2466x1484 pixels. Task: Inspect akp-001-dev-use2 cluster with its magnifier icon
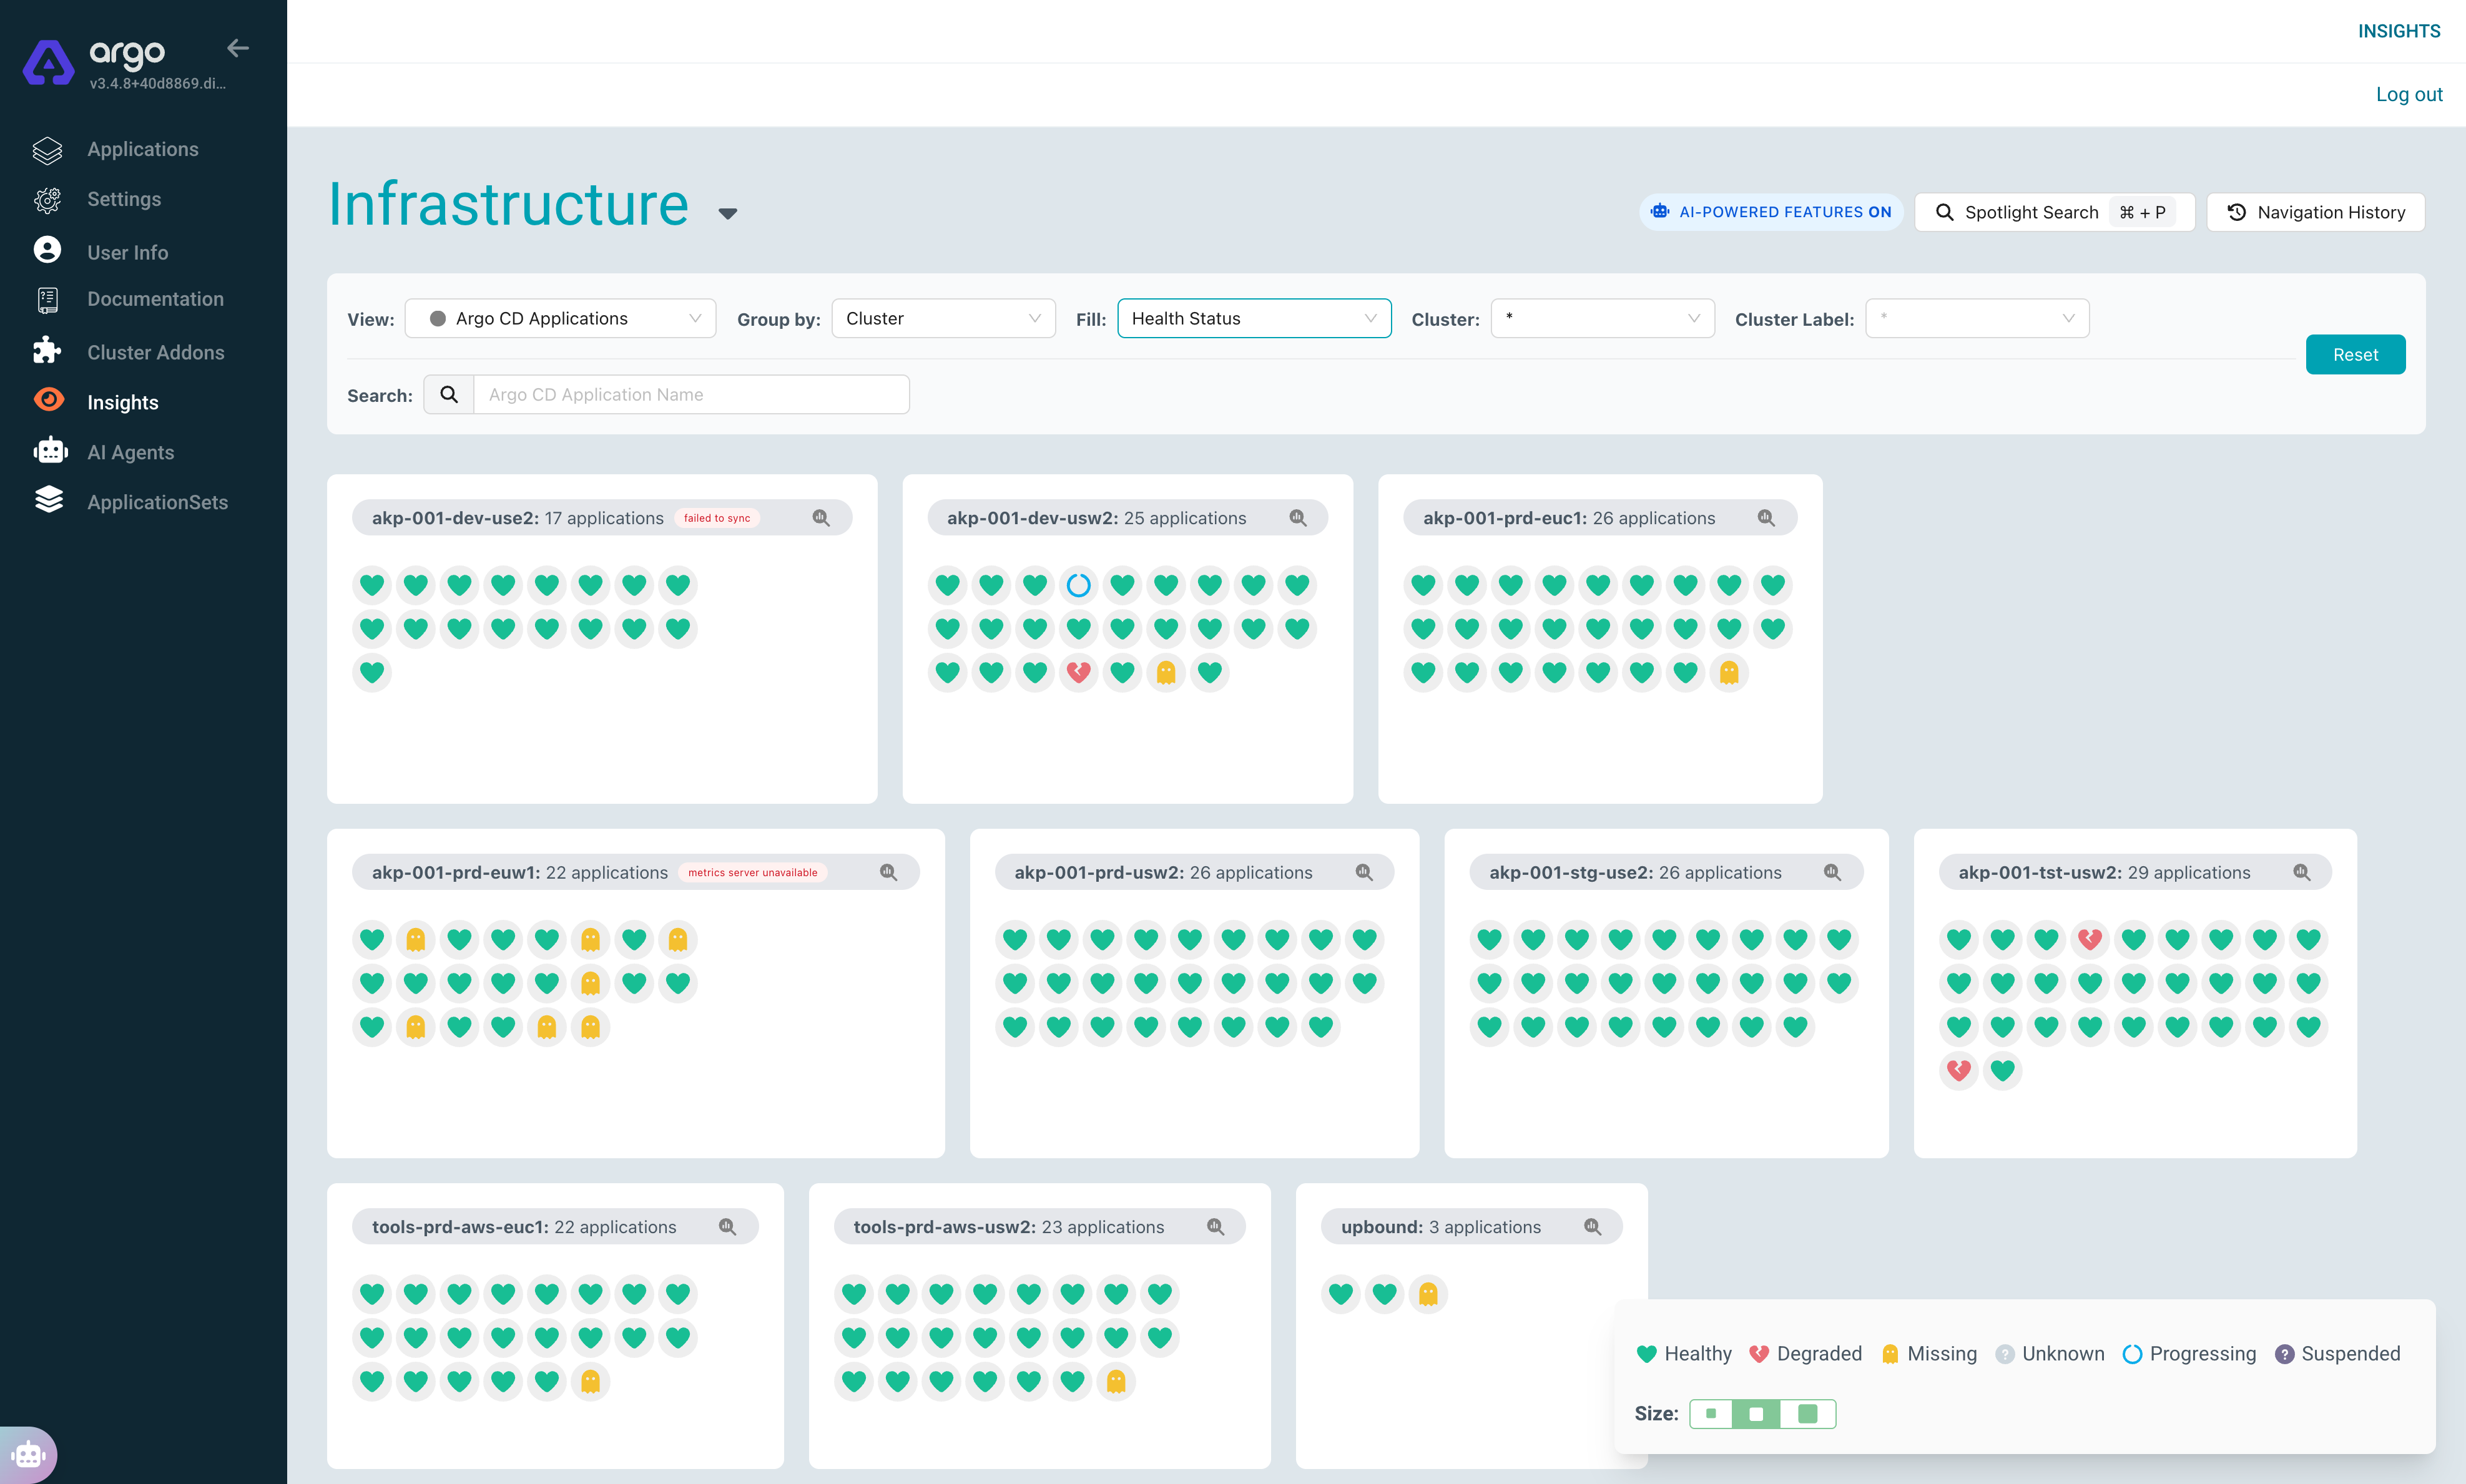point(822,518)
